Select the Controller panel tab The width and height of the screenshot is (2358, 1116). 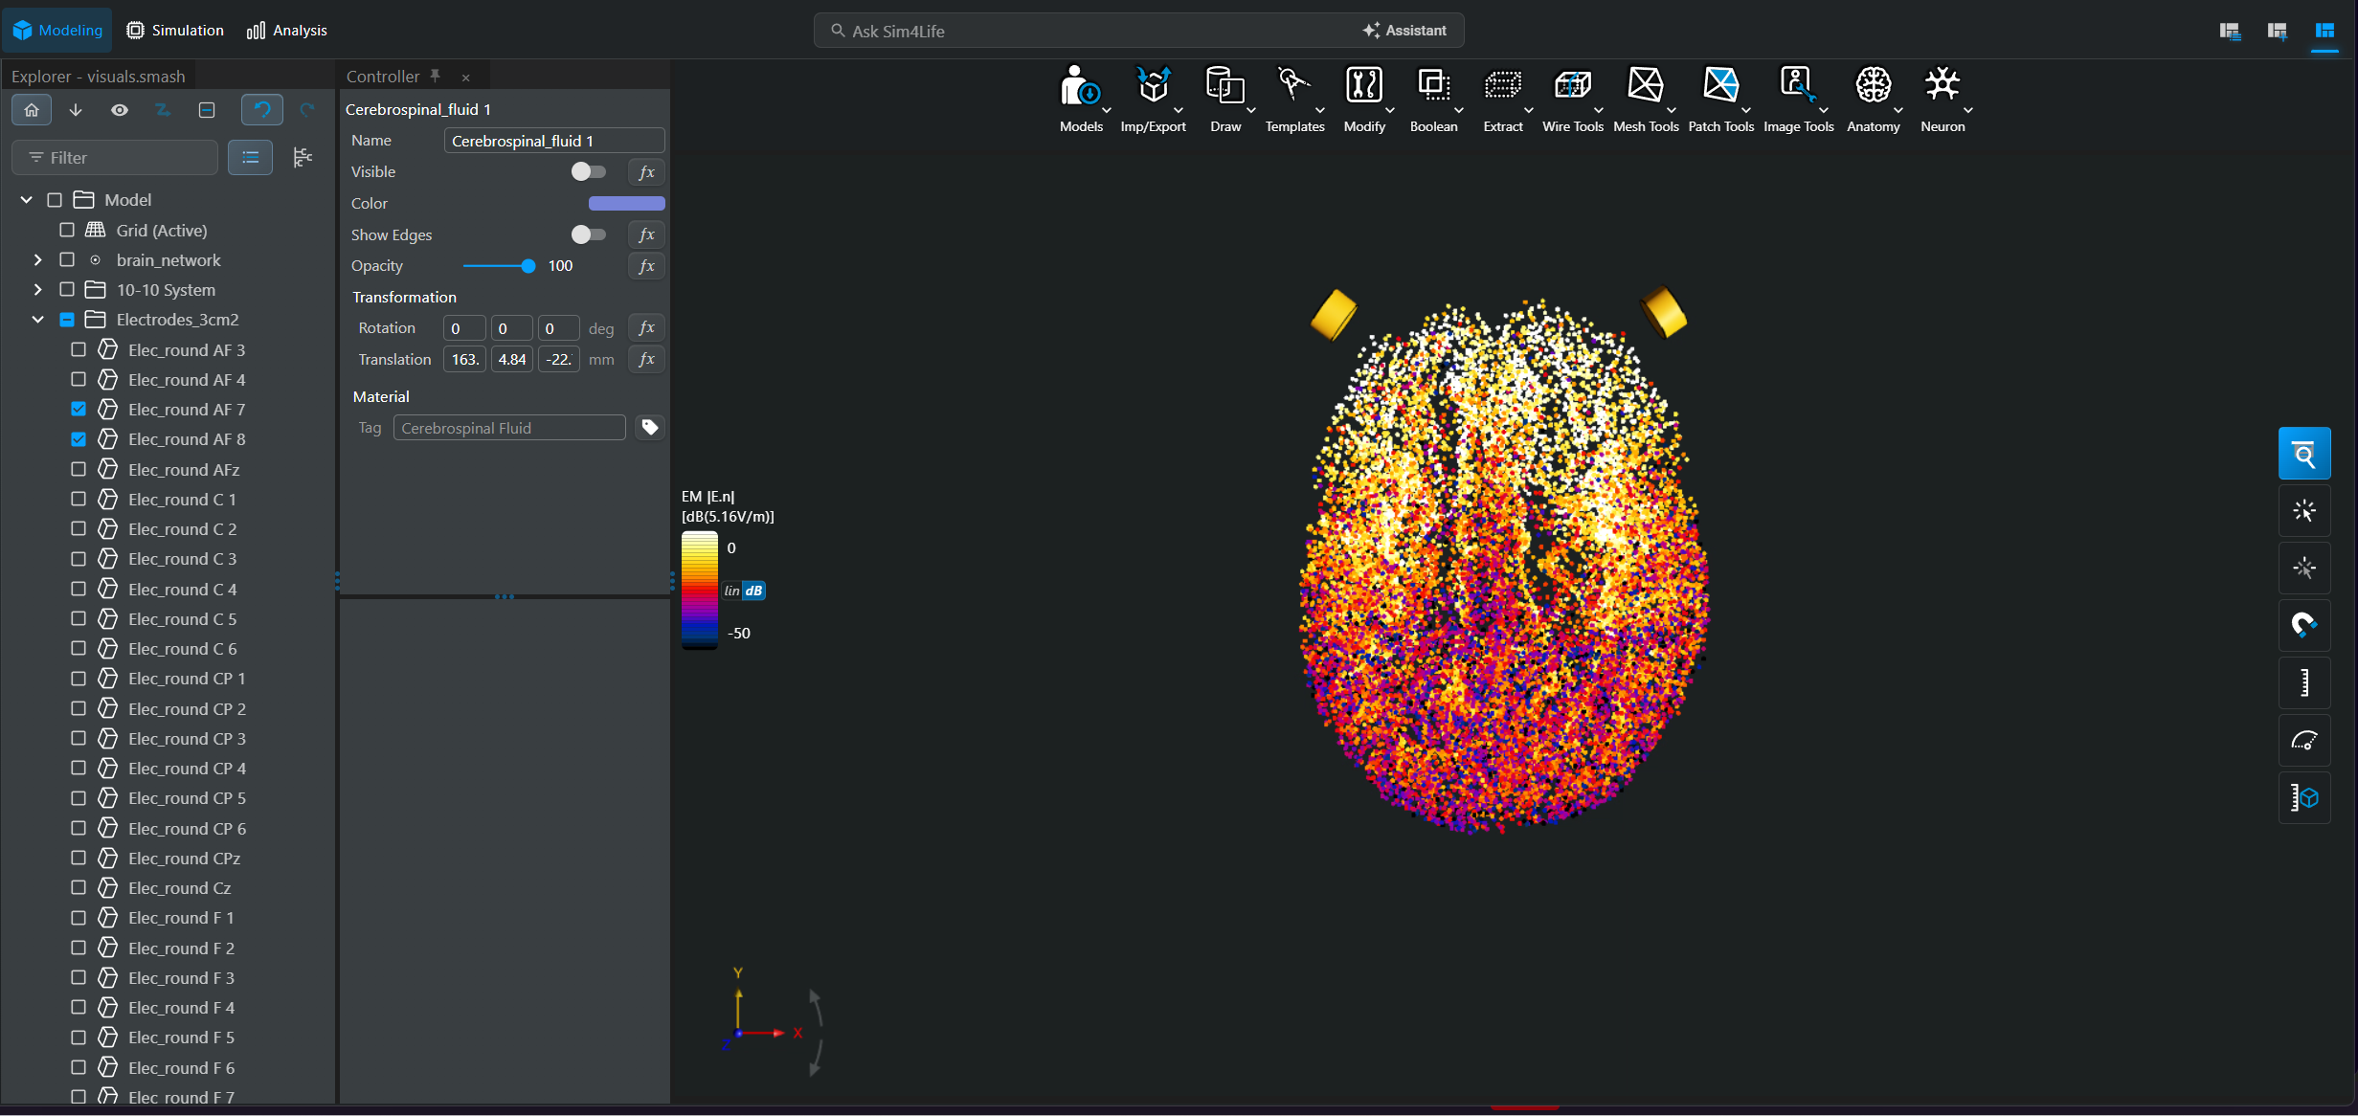coord(383,77)
